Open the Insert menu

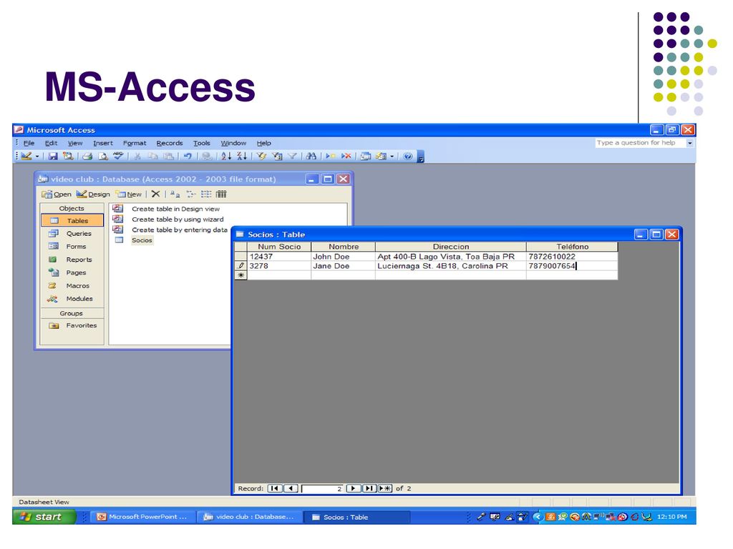click(x=103, y=143)
